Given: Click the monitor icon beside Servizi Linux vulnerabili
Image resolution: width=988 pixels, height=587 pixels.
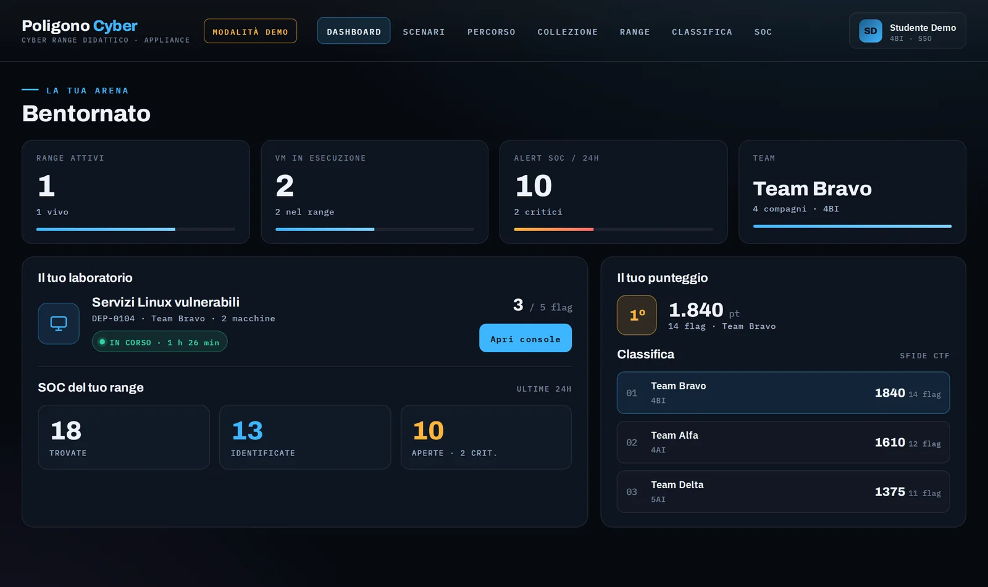Looking at the screenshot, I should pos(59,323).
